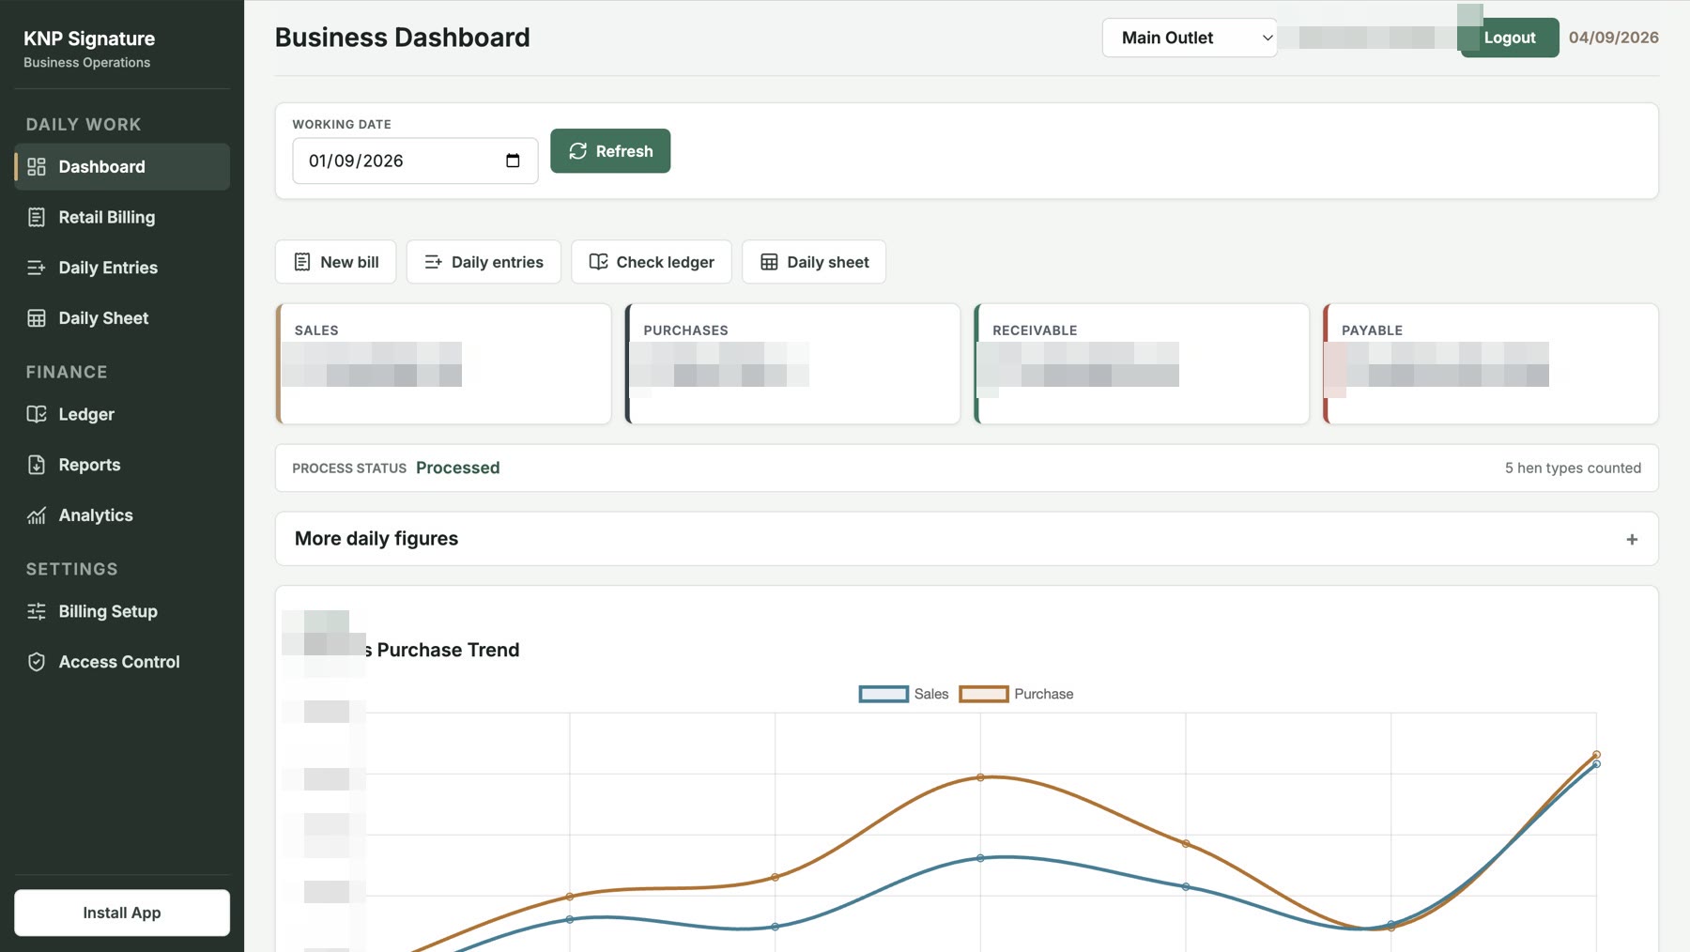Click the '5 hen types counted' text
Viewport: 1690px width, 952px height.
point(1573,468)
